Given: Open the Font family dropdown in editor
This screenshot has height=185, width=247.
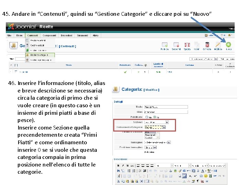Looking at the screenshot, I should (199, 166).
